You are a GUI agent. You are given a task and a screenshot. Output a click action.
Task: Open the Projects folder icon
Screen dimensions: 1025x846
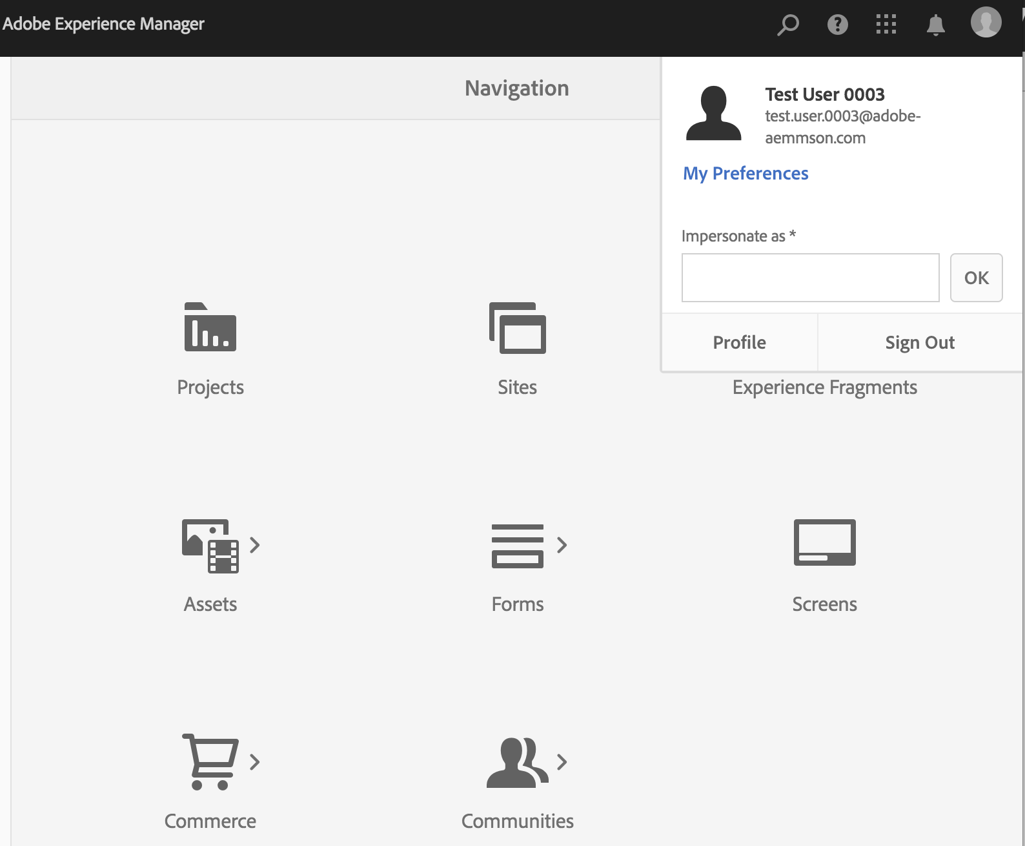(210, 327)
